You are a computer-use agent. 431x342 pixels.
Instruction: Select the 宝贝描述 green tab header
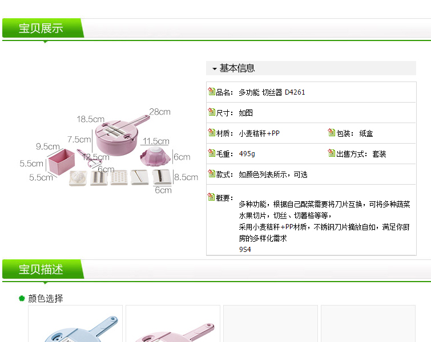[43, 269]
